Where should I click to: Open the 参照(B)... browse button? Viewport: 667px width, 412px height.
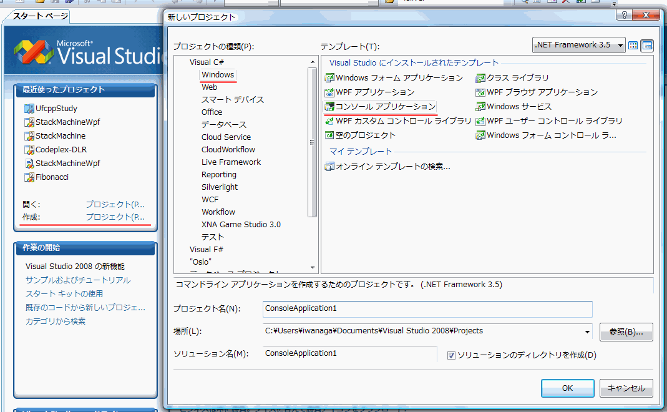[x=626, y=332]
